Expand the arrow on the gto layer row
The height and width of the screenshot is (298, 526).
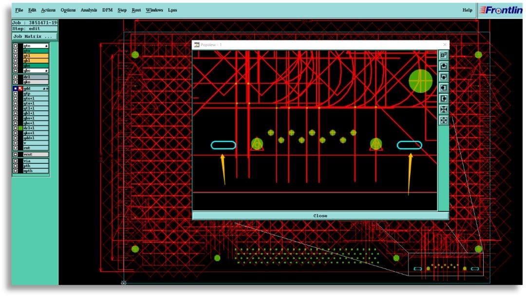click(46, 46)
